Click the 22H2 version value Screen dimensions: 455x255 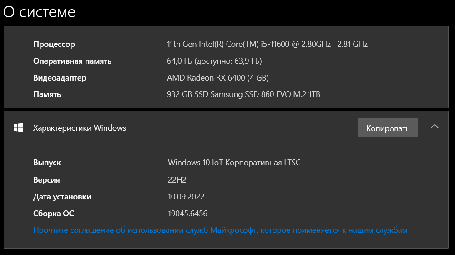click(177, 180)
